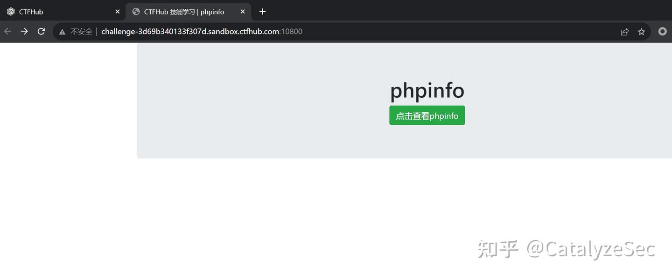Open the browser profile avatar icon
Screen dimensions: 672x279
pos(662,31)
